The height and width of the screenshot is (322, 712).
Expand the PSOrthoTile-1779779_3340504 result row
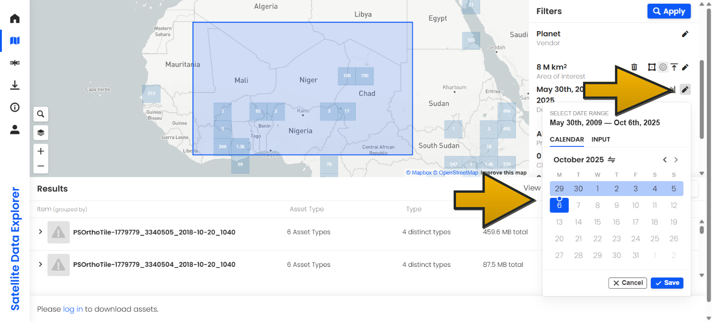pyautogui.click(x=40, y=265)
